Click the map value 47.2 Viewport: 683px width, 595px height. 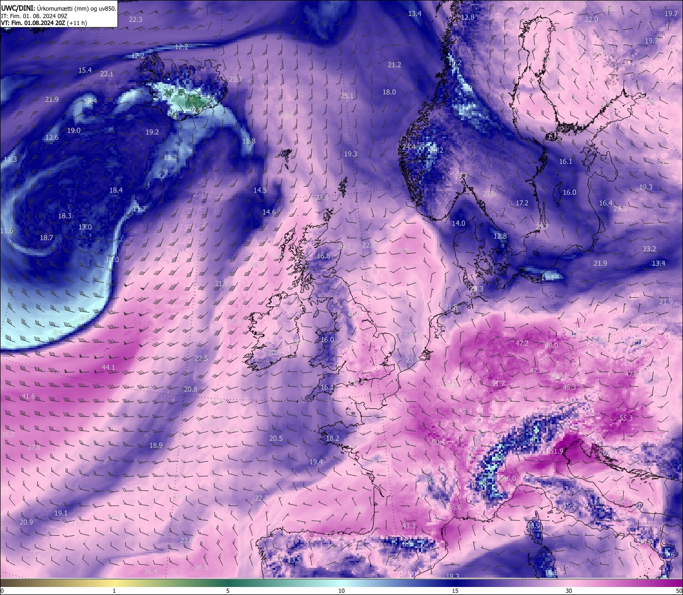click(x=522, y=344)
